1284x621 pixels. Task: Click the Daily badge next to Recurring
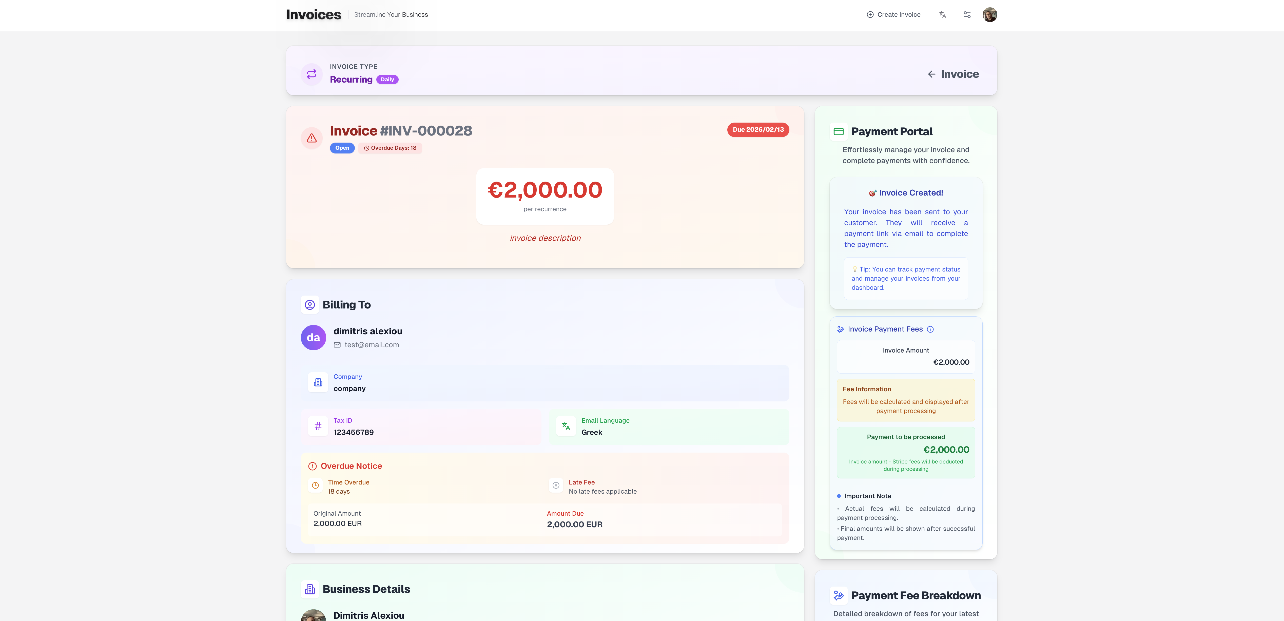coord(387,79)
